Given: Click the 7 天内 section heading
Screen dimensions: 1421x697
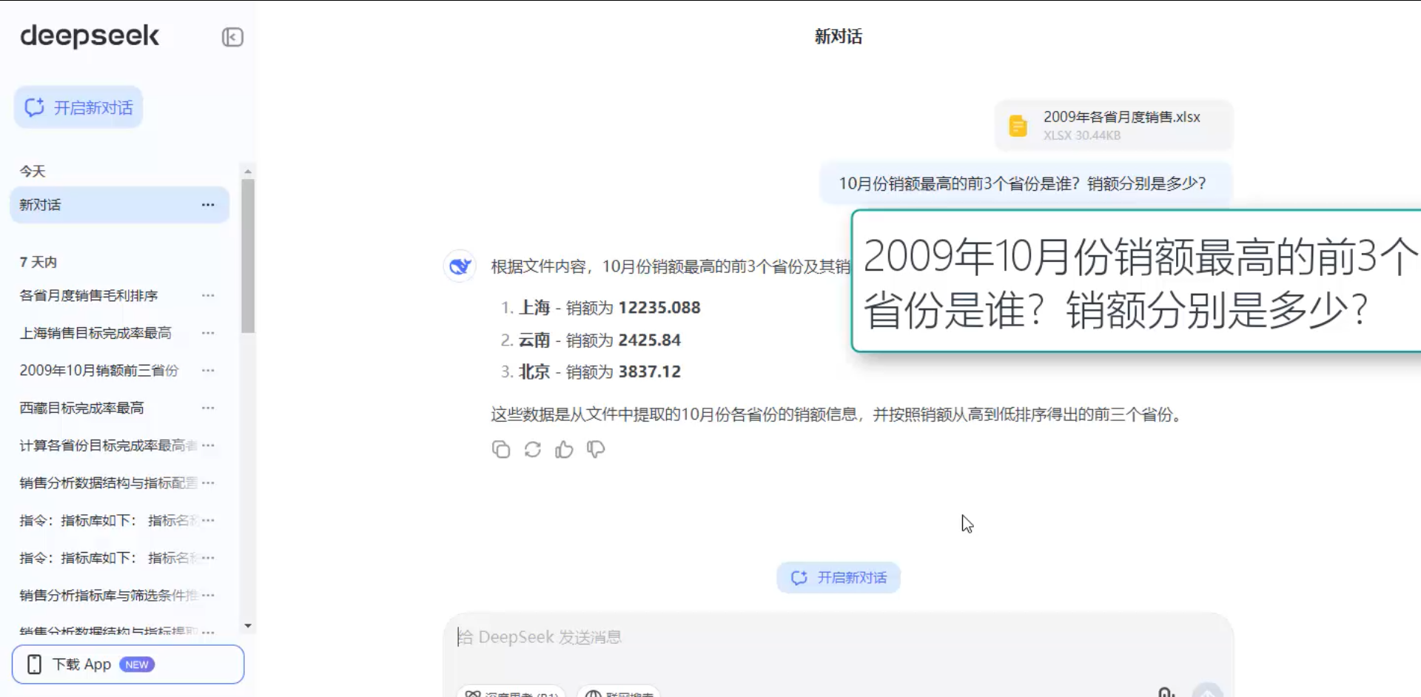Looking at the screenshot, I should [38, 262].
